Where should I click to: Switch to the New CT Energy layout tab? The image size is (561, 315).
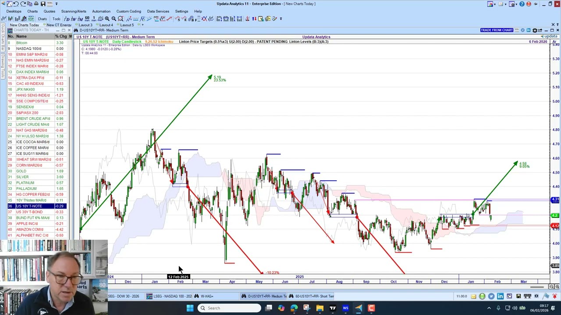[x=59, y=25]
